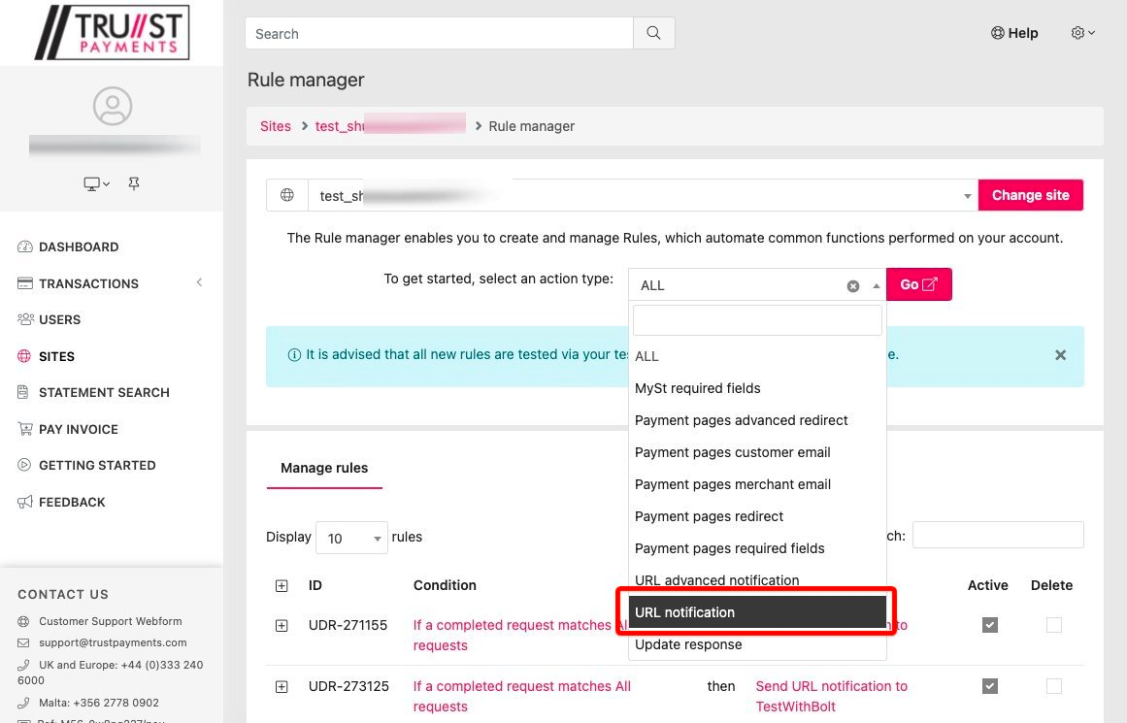Click support@trustpayments.com email link
1127x723 pixels.
(113, 642)
